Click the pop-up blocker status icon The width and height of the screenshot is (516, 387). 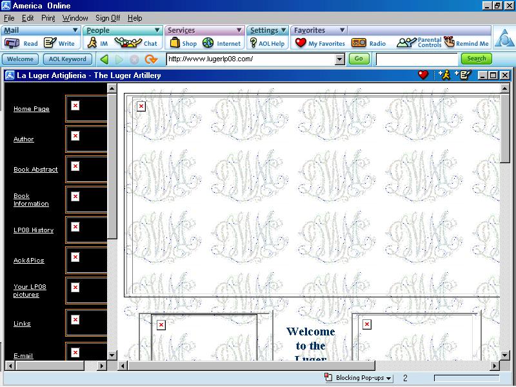328,377
